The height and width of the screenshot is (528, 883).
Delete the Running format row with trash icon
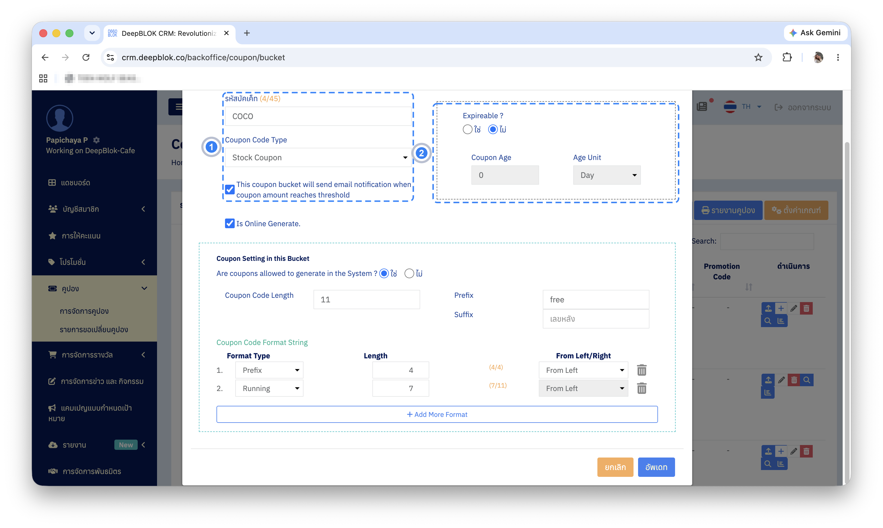click(x=641, y=388)
